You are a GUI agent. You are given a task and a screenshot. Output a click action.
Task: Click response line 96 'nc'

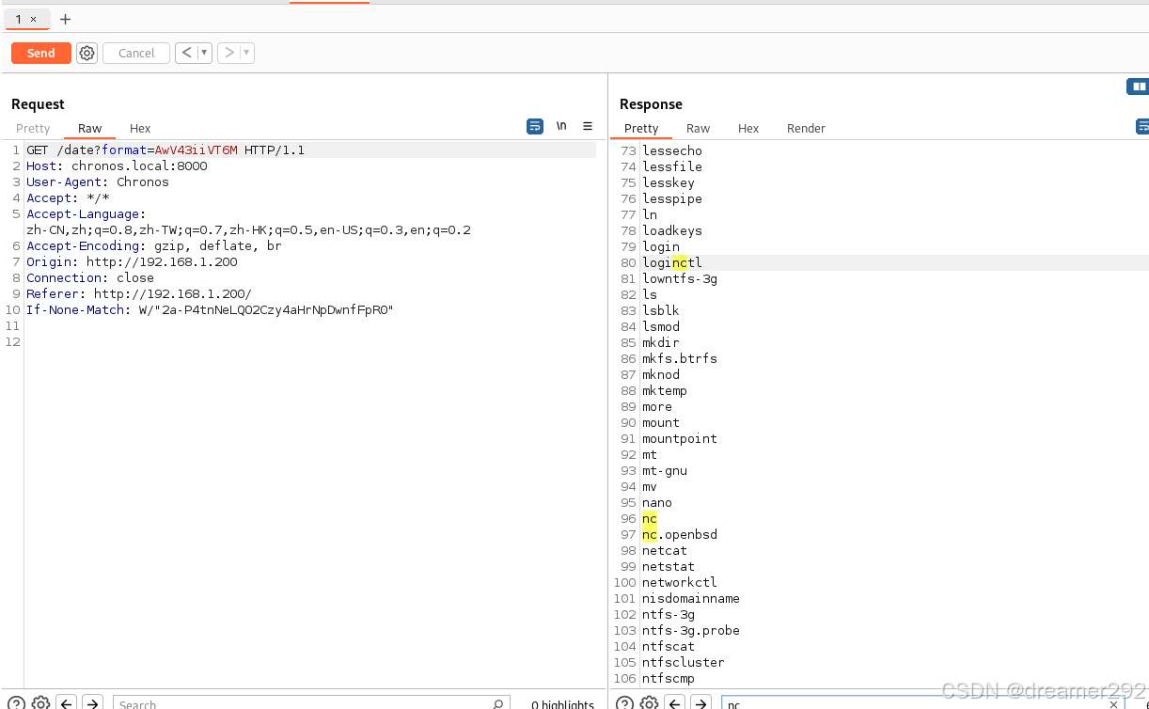pyautogui.click(x=650, y=518)
